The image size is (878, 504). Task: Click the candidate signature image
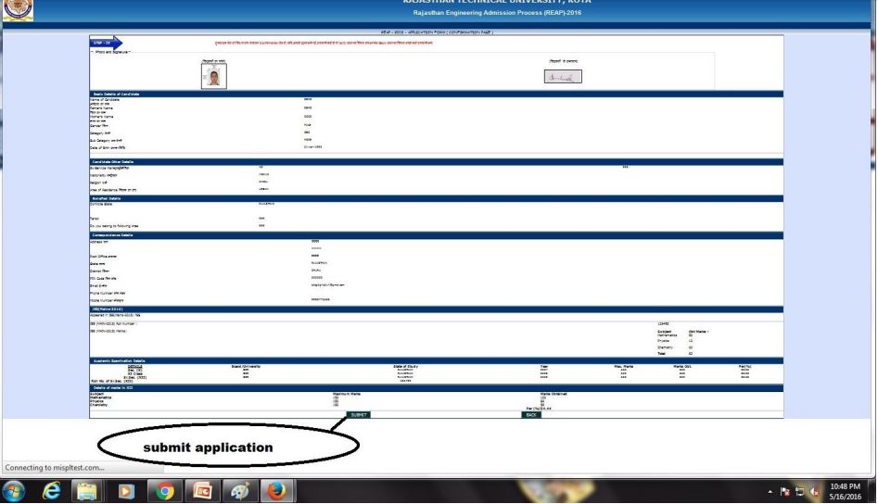563,77
